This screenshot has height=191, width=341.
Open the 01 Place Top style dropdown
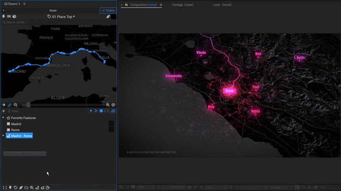click(63, 17)
